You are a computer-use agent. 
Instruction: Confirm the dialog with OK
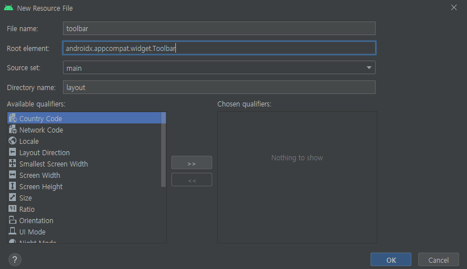click(x=391, y=260)
